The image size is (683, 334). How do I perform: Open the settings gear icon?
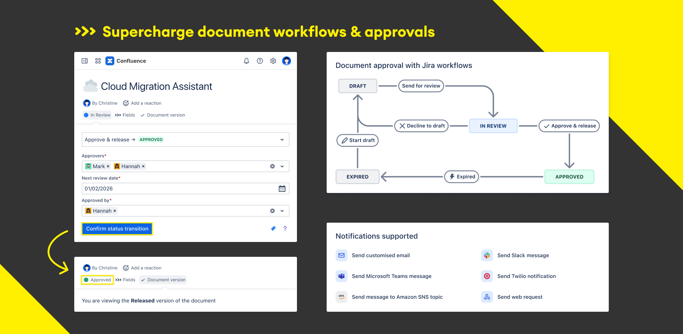pyautogui.click(x=273, y=61)
